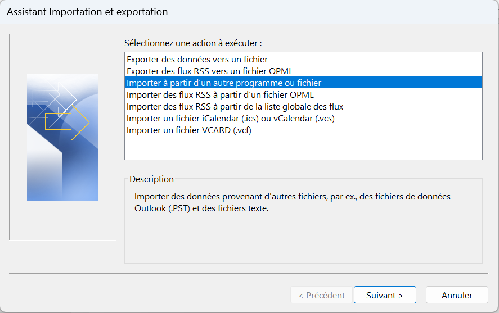Click the greyed-out '< Précédent' button
This screenshot has height=313, width=499.
pos(321,295)
